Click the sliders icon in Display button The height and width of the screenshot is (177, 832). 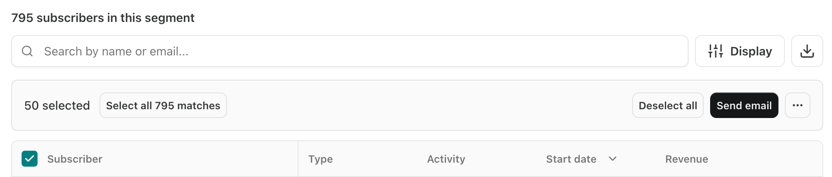pos(715,51)
